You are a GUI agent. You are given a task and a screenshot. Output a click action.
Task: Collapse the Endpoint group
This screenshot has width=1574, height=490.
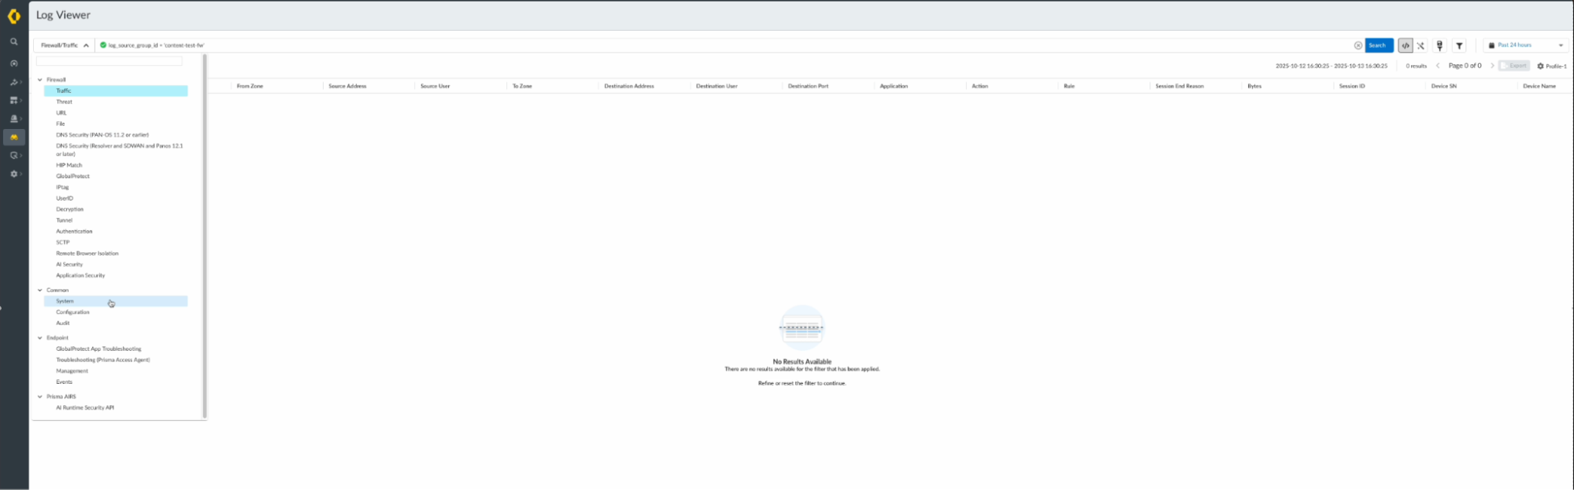tap(40, 338)
